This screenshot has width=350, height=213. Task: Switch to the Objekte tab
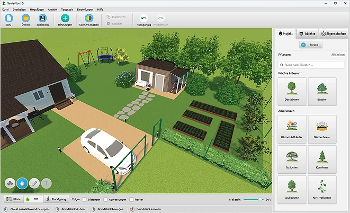pyautogui.click(x=307, y=34)
